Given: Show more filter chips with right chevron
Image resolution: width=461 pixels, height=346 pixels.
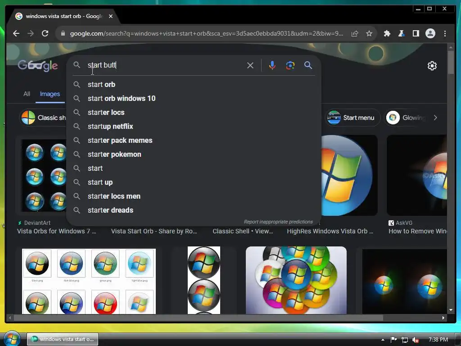Looking at the screenshot, I should click(435, 118).
